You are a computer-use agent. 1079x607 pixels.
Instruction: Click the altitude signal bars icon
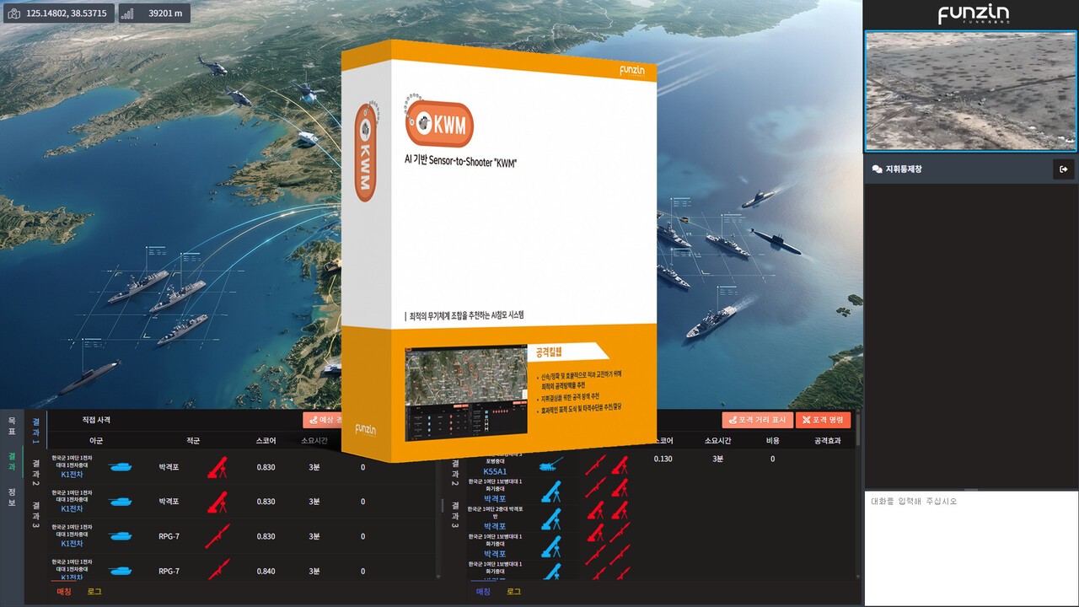(x=127, y=13)
